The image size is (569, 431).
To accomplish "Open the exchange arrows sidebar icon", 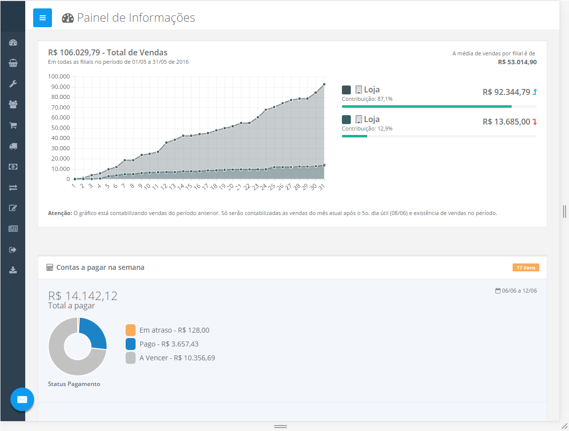I will (x=13, y=187).
